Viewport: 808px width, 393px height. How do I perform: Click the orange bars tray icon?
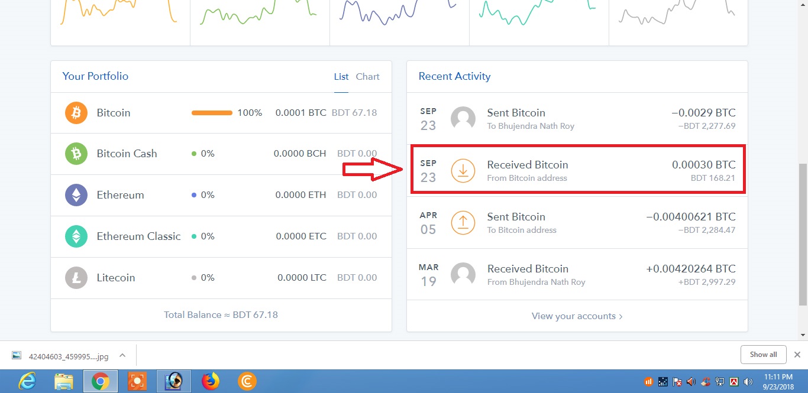pos(649,382)
